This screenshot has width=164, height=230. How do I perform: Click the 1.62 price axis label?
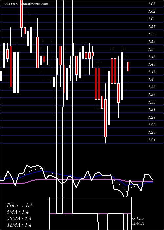(152, 11)
